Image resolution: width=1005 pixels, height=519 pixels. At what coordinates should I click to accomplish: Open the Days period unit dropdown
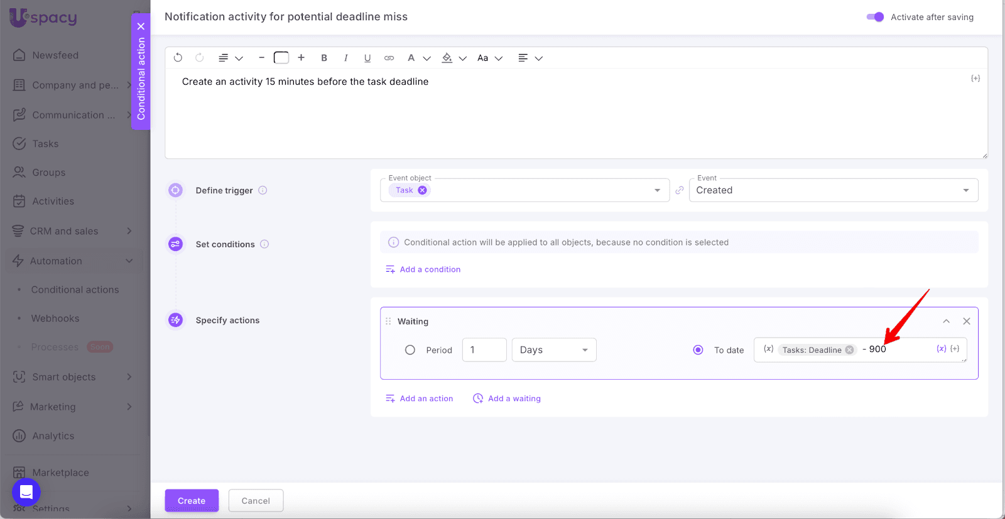click(x=553, y=350)
